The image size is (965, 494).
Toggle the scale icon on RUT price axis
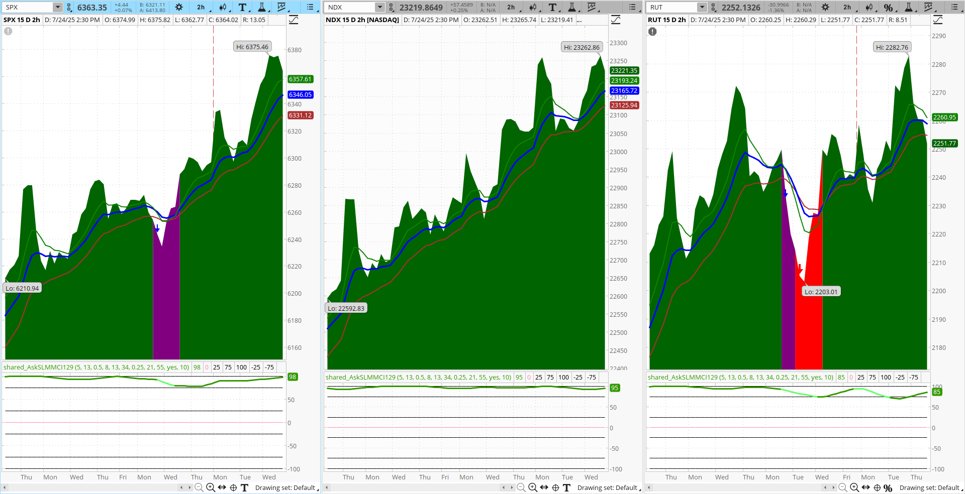point(938,20)
